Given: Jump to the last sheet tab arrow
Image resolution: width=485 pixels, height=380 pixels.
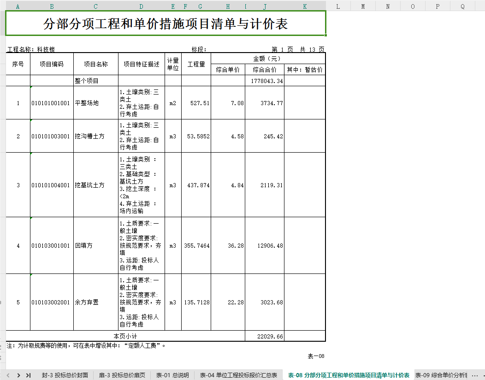Looking at the screenshot, I should [29, 375].
